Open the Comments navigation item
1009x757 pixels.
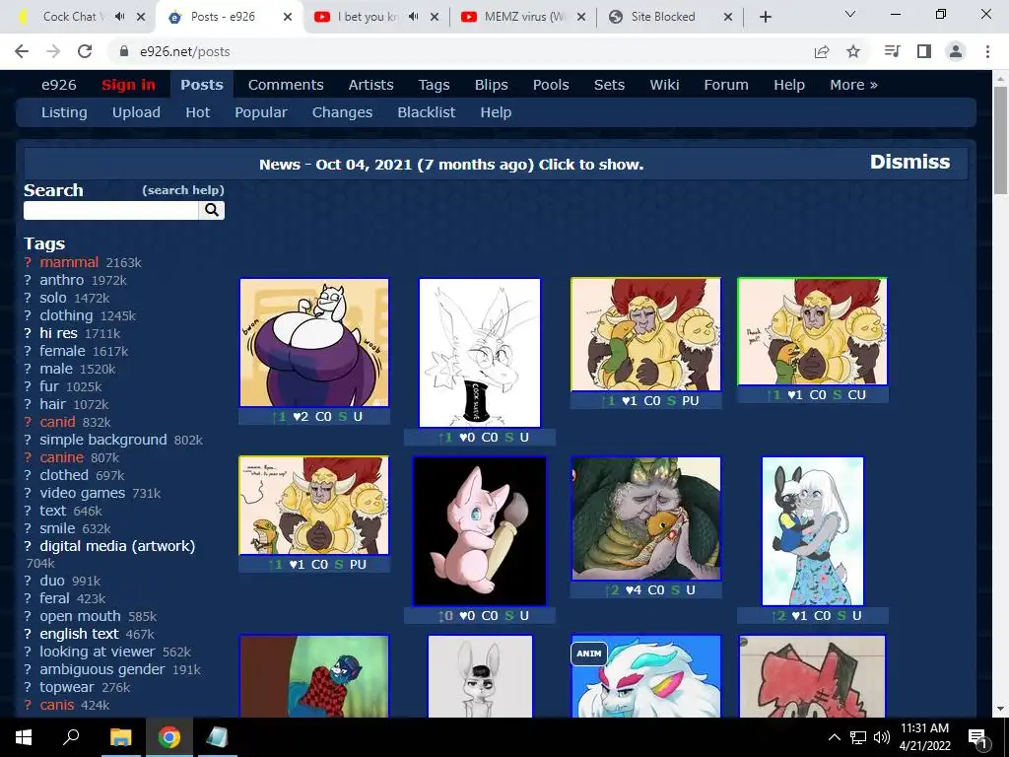[x=286, y=85]
